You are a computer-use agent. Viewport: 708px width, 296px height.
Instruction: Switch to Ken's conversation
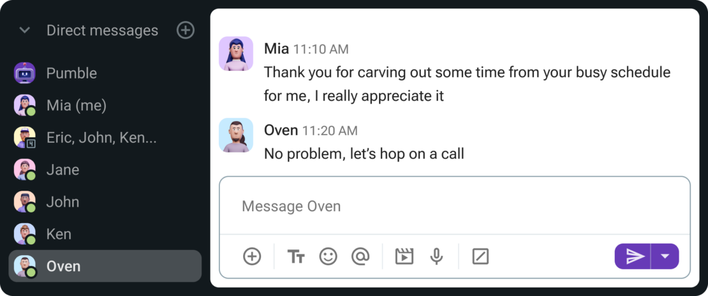point(59,234)
